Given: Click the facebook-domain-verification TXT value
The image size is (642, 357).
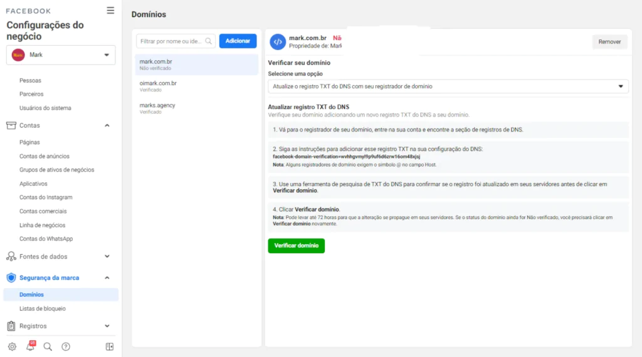Looking at the screenshot, I should pos(346,157).
